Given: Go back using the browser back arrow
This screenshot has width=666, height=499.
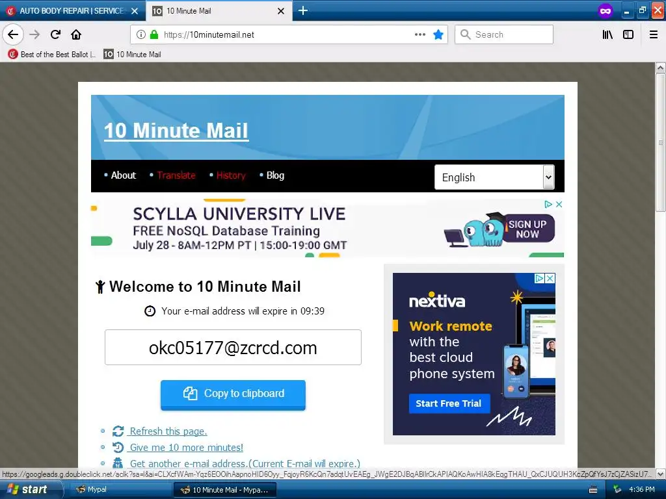Looking at the screenshot, I should click(x=13, y=34).
